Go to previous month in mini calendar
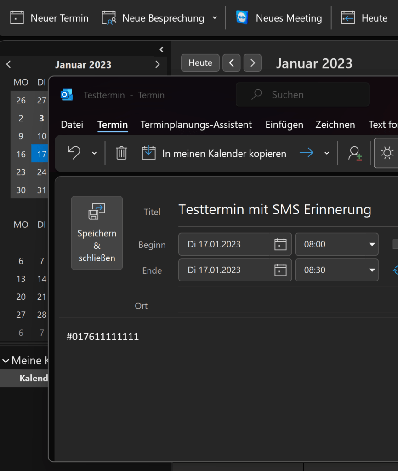This screenshot has width=398, height=471. (x=8, y=64)
